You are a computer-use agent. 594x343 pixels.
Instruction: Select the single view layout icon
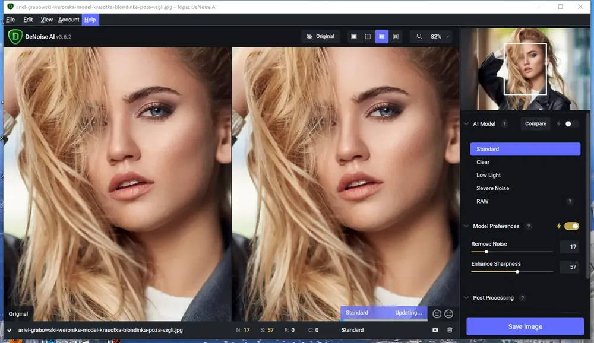pyautogui.click(x=354, y=37)
